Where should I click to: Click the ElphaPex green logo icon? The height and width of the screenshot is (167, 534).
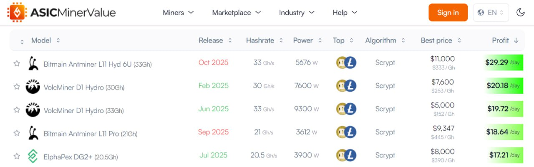click(x=33, y=156)
